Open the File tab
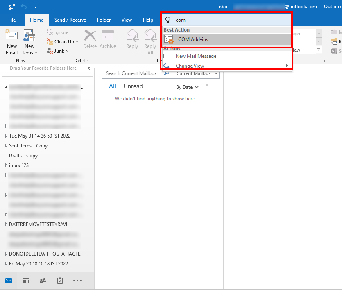342x290 pixels. tap(12, 20)
